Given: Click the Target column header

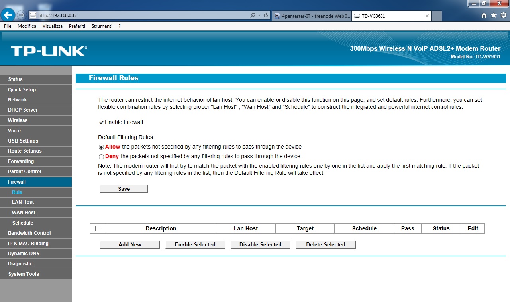Looking at the screenshot, I should click(305, 228).
